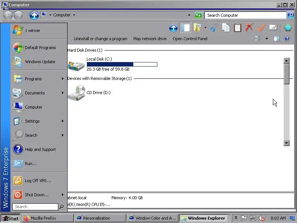Show hidden tray icons chevron
The height and width of the screenshot is (223, 297).
[236, 218]
